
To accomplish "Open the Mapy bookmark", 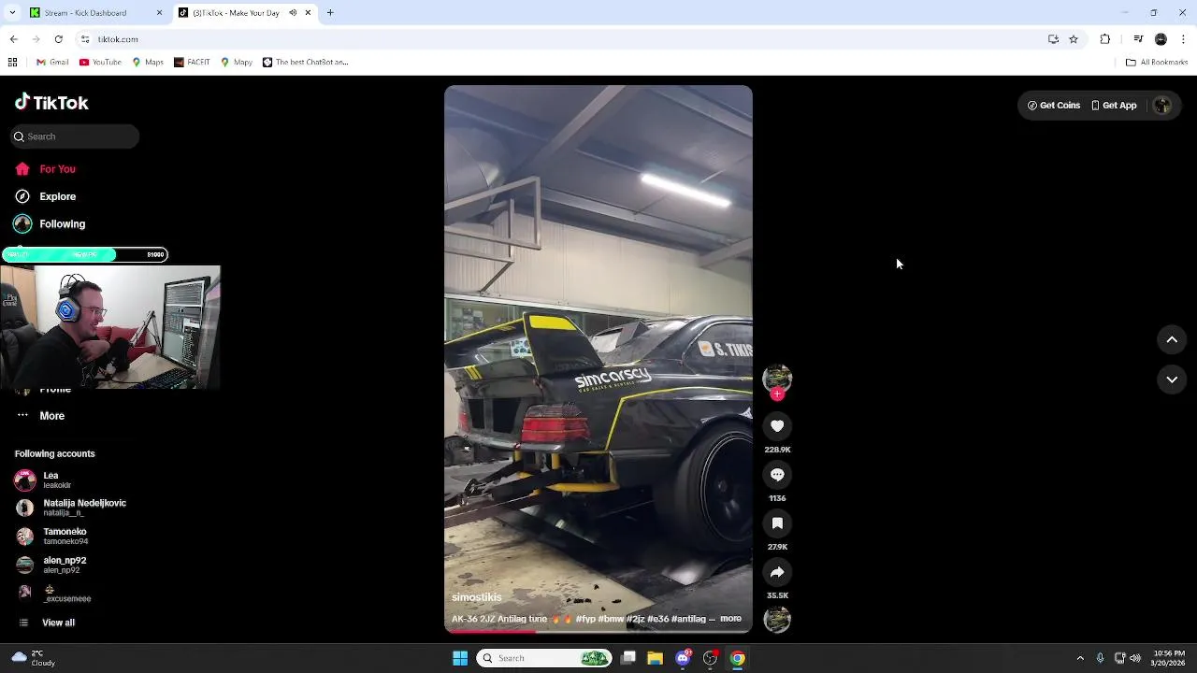I will (237, 63).
